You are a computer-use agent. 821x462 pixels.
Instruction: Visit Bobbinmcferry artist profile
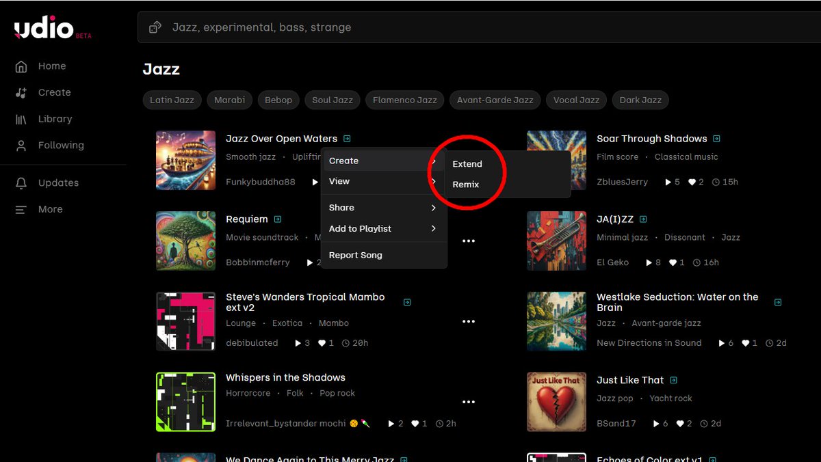[258, 262]
